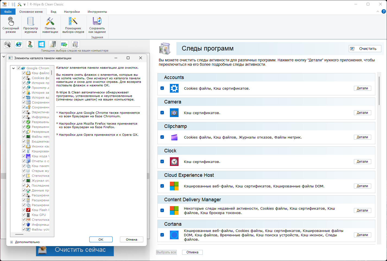The height and width of the screenshot is (261, 387).
Task: Click the programs list vertical scrollbar
Action: [379, 91]
